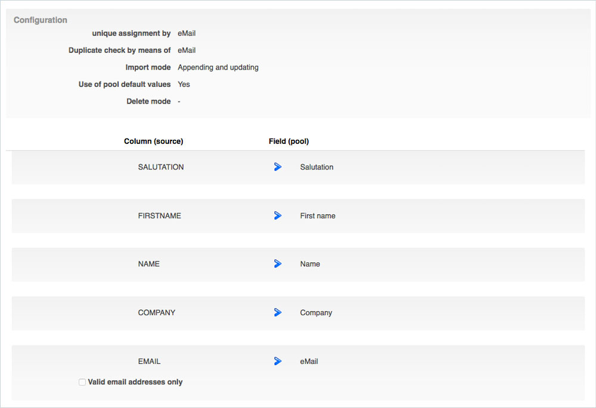Click the uppercase NAME source column entry
Screen dimensions: 596x408
tap(149, 264)
